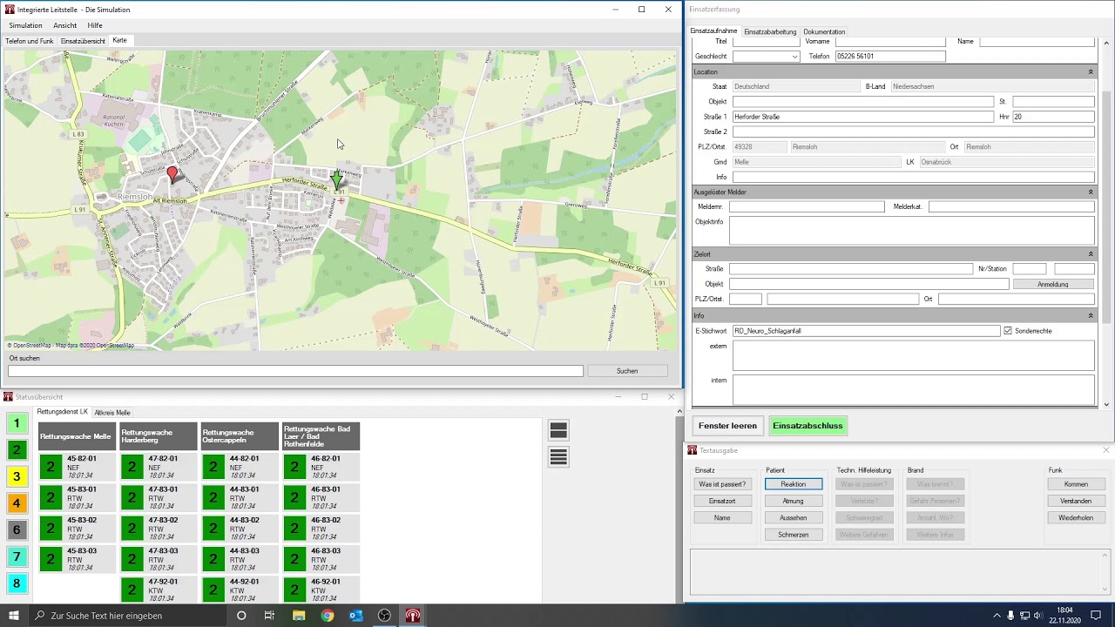Click the Verstanden radio button

[x=1076, y=501]
